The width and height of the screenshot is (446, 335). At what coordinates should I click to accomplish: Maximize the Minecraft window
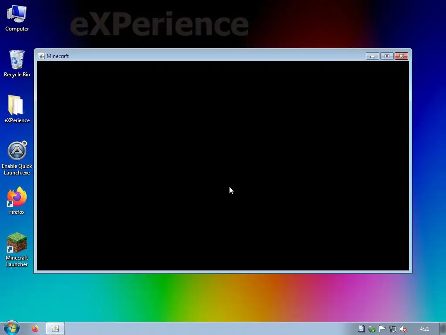click(387, 56)
